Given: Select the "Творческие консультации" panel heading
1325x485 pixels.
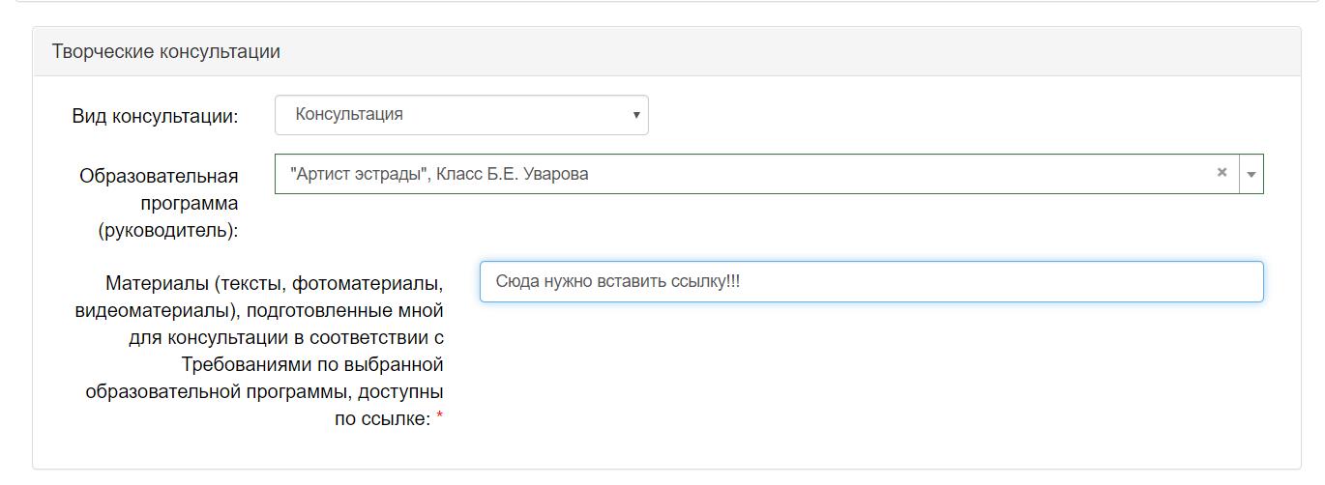Looking at the screenshot, I should tap(165, 52).
